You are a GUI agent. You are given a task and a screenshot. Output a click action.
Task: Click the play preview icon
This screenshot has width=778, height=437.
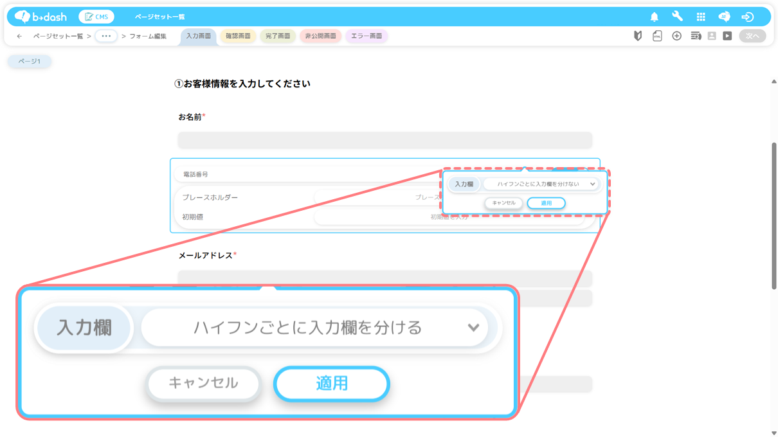[x=727, y=36]
